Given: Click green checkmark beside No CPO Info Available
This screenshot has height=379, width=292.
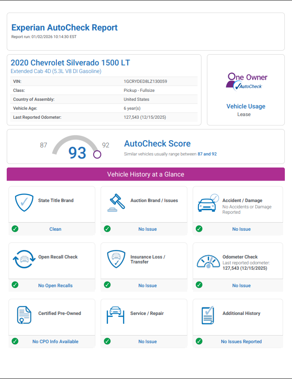Looking at the screenshot, I should tap(15, 341).
